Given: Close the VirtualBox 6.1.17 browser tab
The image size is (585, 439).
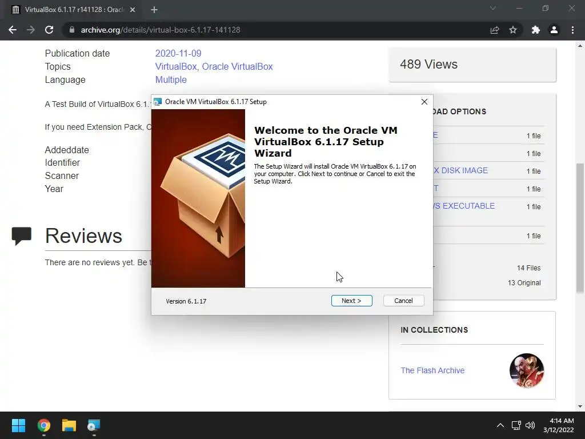Looking at the screenshot, I should coord(133,10).
